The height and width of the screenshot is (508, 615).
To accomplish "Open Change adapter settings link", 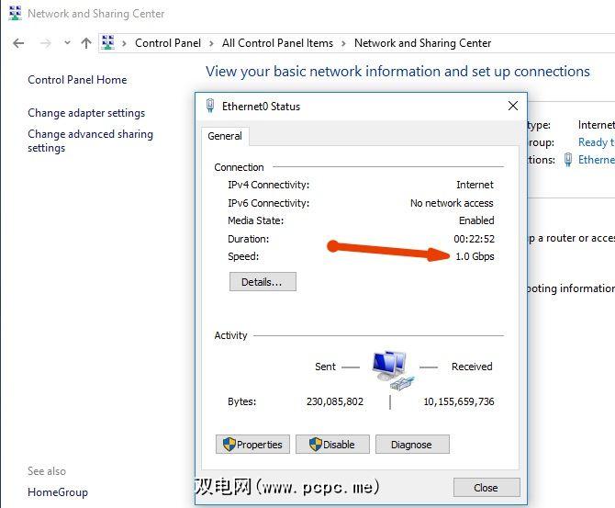I will pos(86,113).
